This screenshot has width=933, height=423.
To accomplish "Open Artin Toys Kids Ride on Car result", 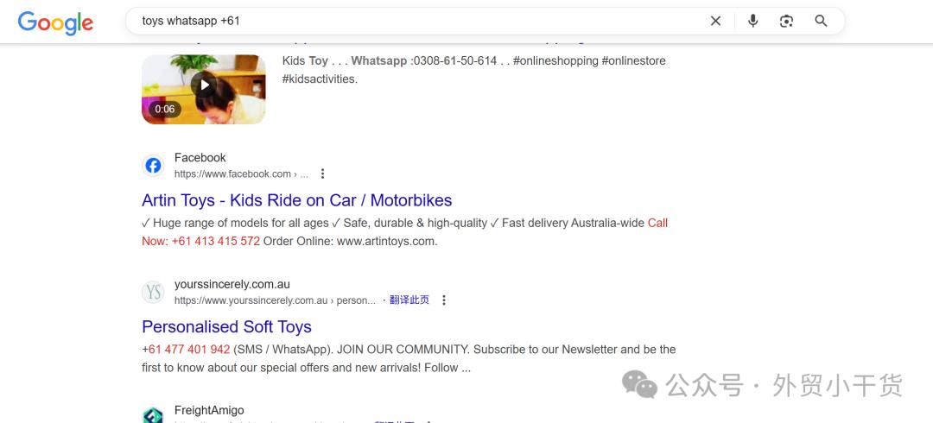I will point(296,200).
